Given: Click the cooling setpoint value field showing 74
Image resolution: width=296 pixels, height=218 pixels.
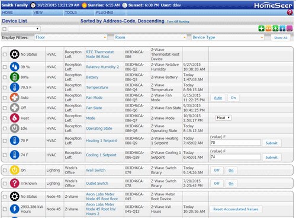Looking at the screenshot, I should pos(236,157).
